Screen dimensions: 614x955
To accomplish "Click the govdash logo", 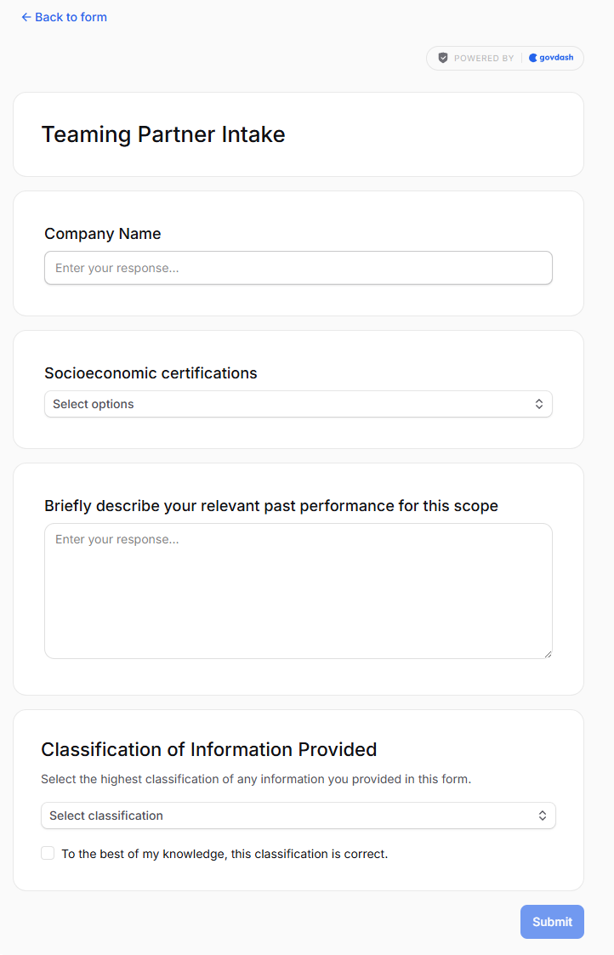I will [x=551, y=58].
